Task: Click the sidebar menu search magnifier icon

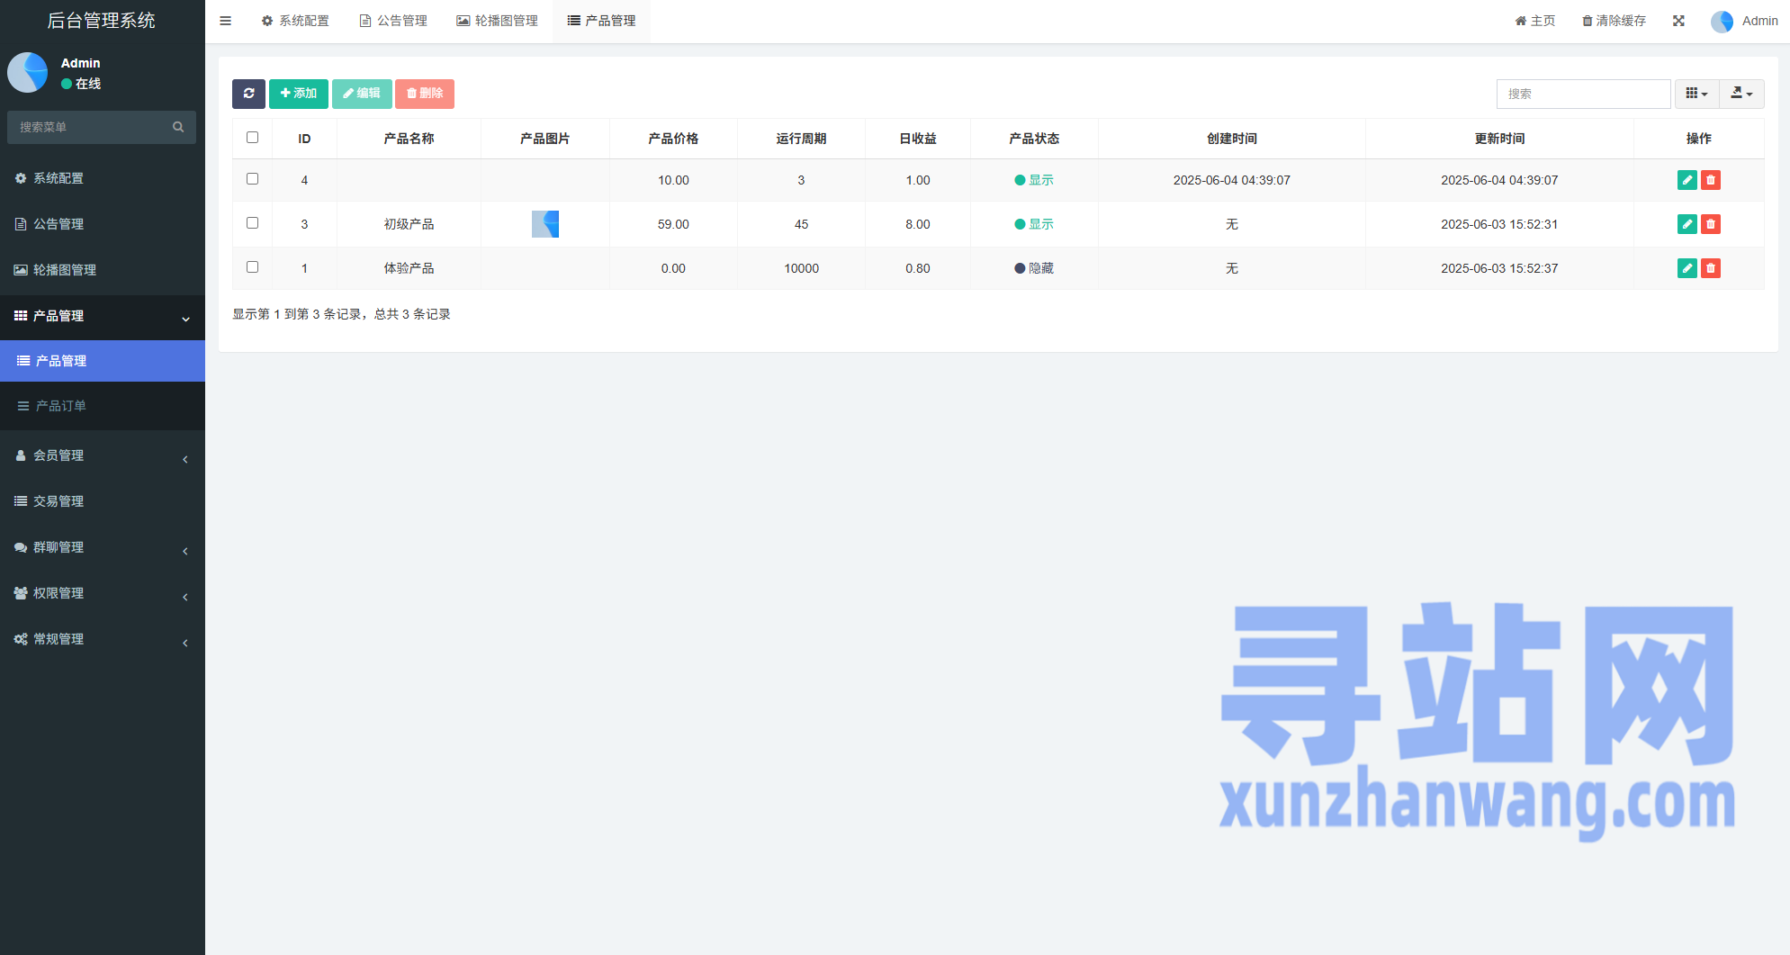Action: [x=178, y=127]
